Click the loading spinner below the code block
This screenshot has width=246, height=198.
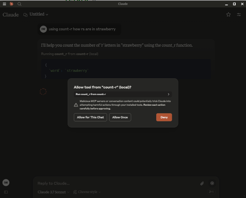(43, 92)
